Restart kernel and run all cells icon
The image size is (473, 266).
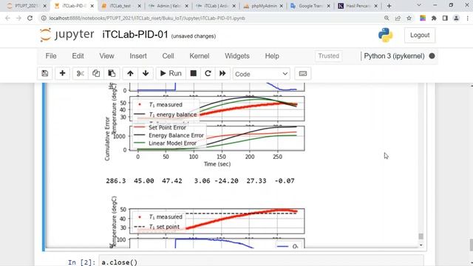pos(222,73)
